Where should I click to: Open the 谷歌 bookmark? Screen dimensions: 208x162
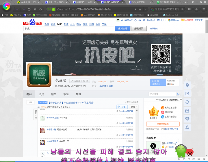pos(5,15)
